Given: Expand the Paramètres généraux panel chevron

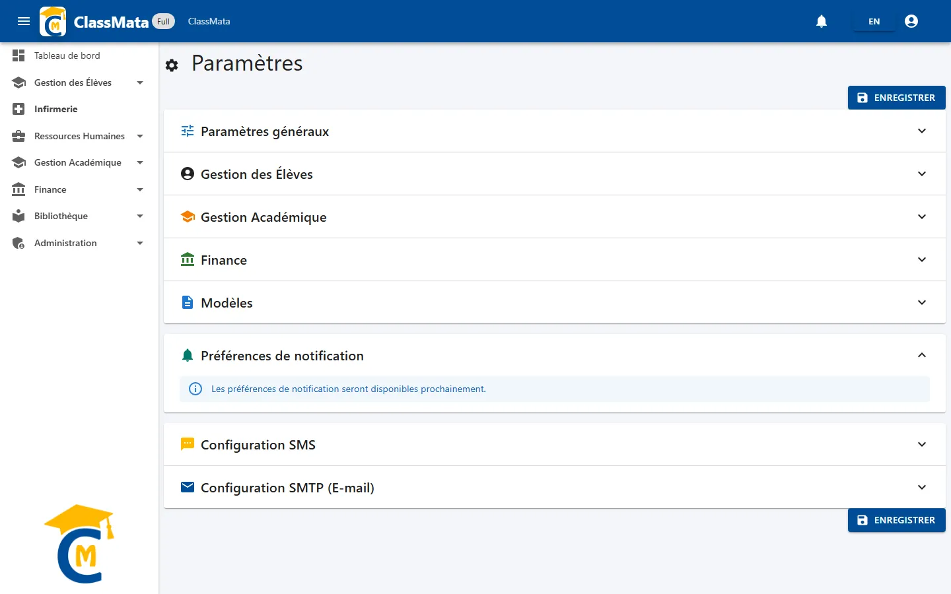Looking at the screenshot, I should (922, 131).
